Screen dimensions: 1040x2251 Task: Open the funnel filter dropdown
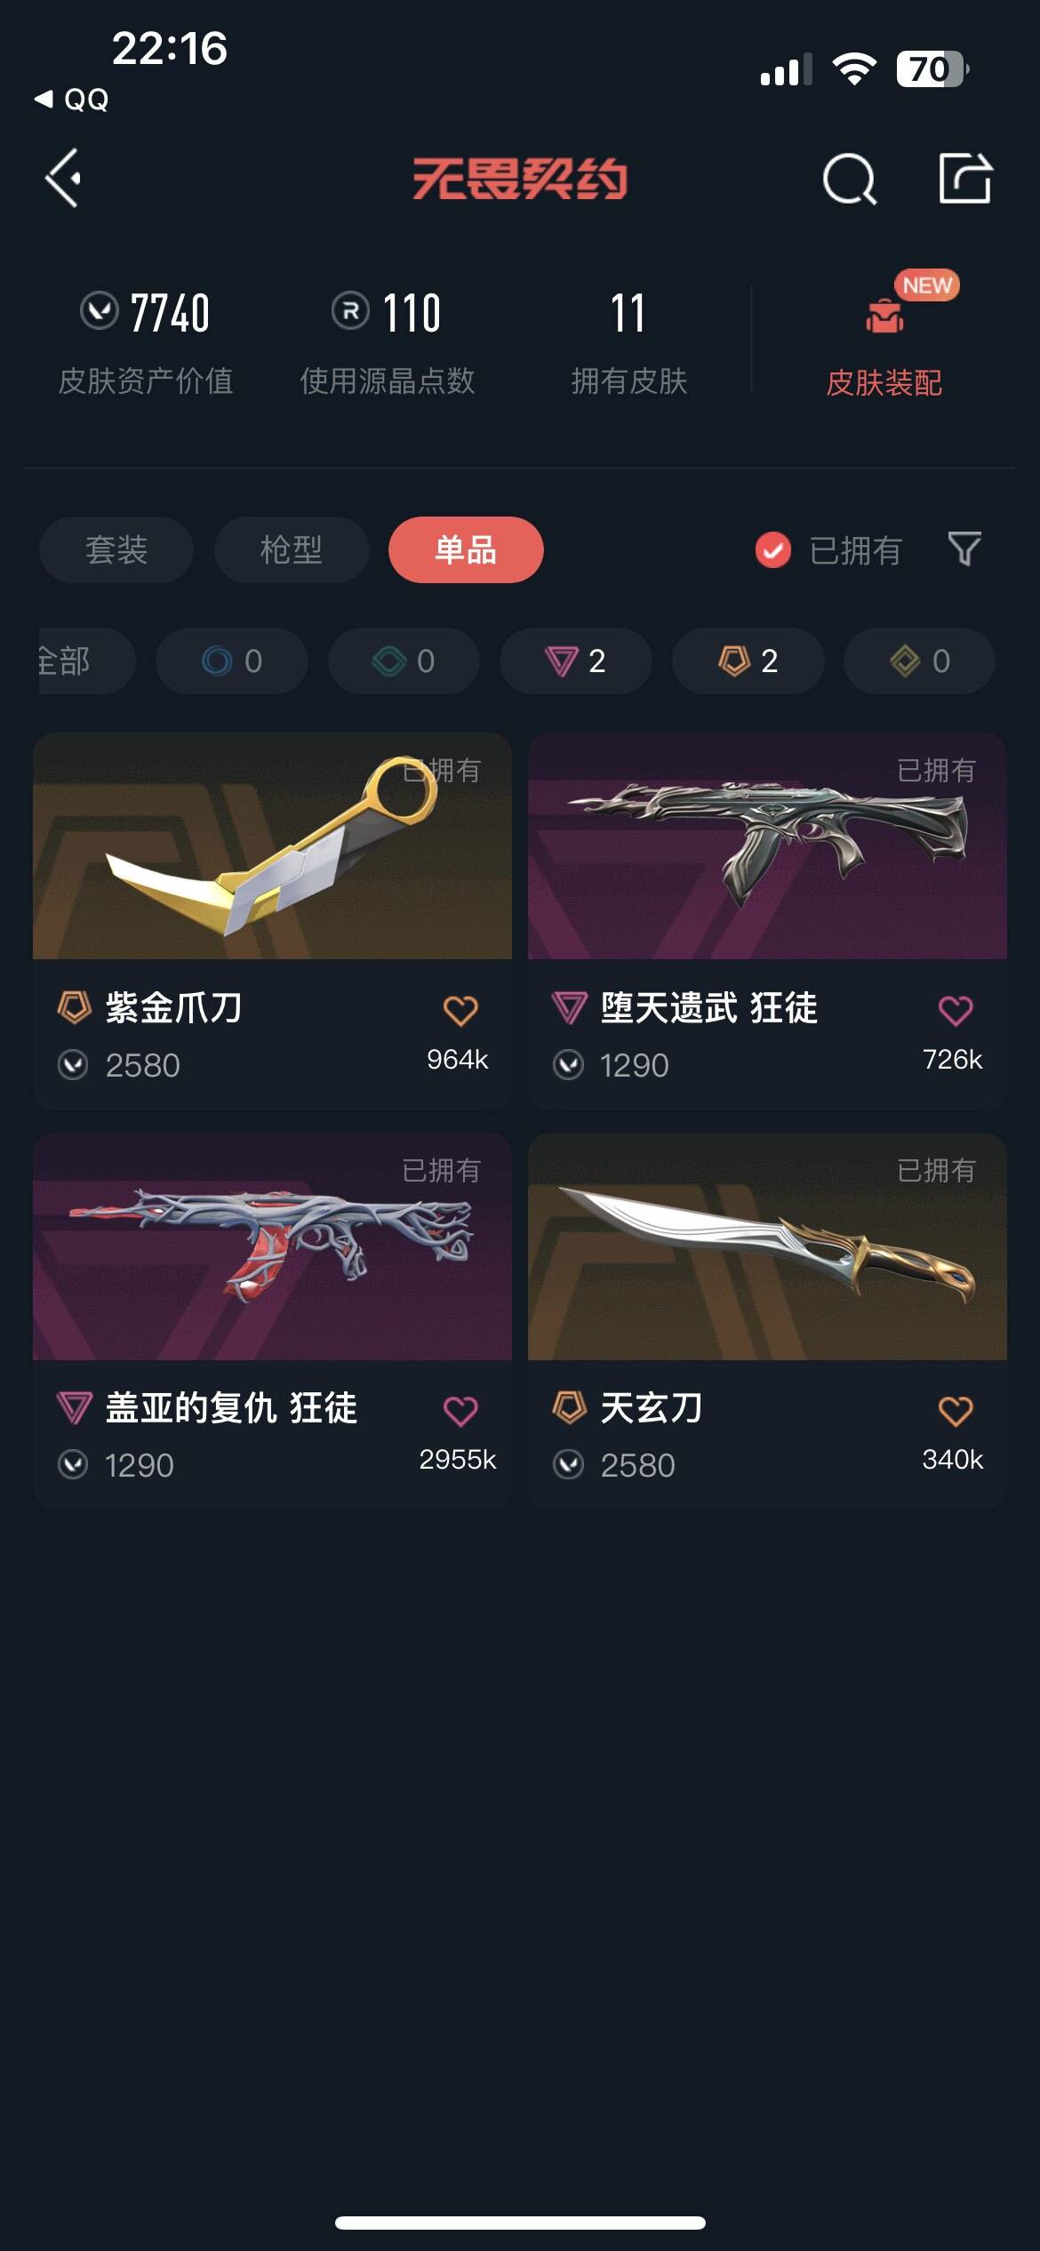coord(964,549)
